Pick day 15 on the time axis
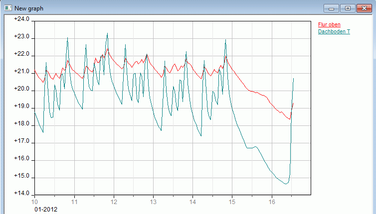This screenshot has height=214, width=376. click(232, 202)
